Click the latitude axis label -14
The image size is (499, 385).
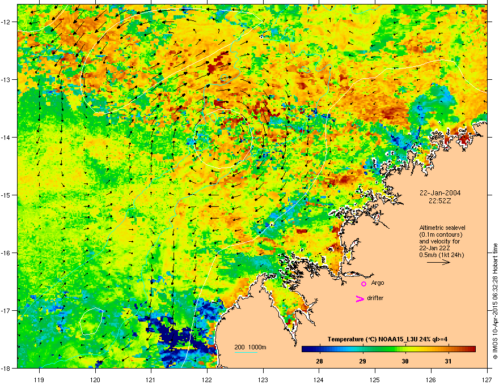coord(6,137)
